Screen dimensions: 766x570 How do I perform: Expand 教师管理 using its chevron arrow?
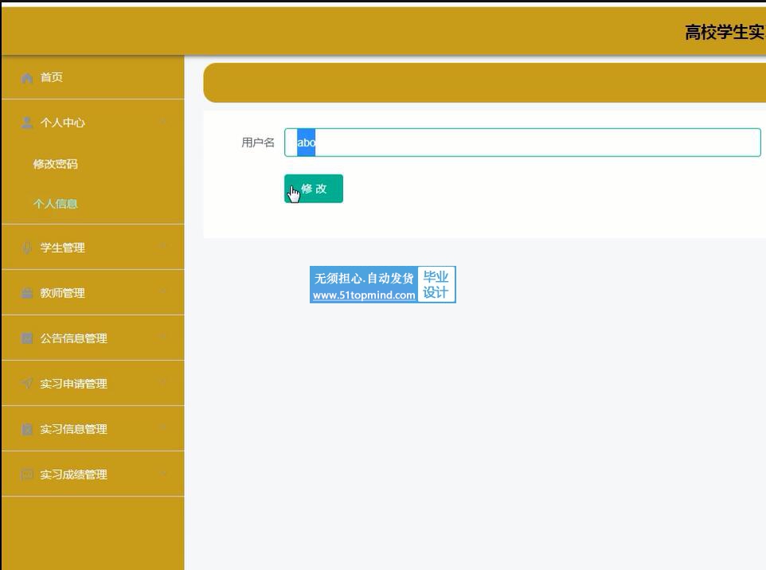click(x=163, y=293)
